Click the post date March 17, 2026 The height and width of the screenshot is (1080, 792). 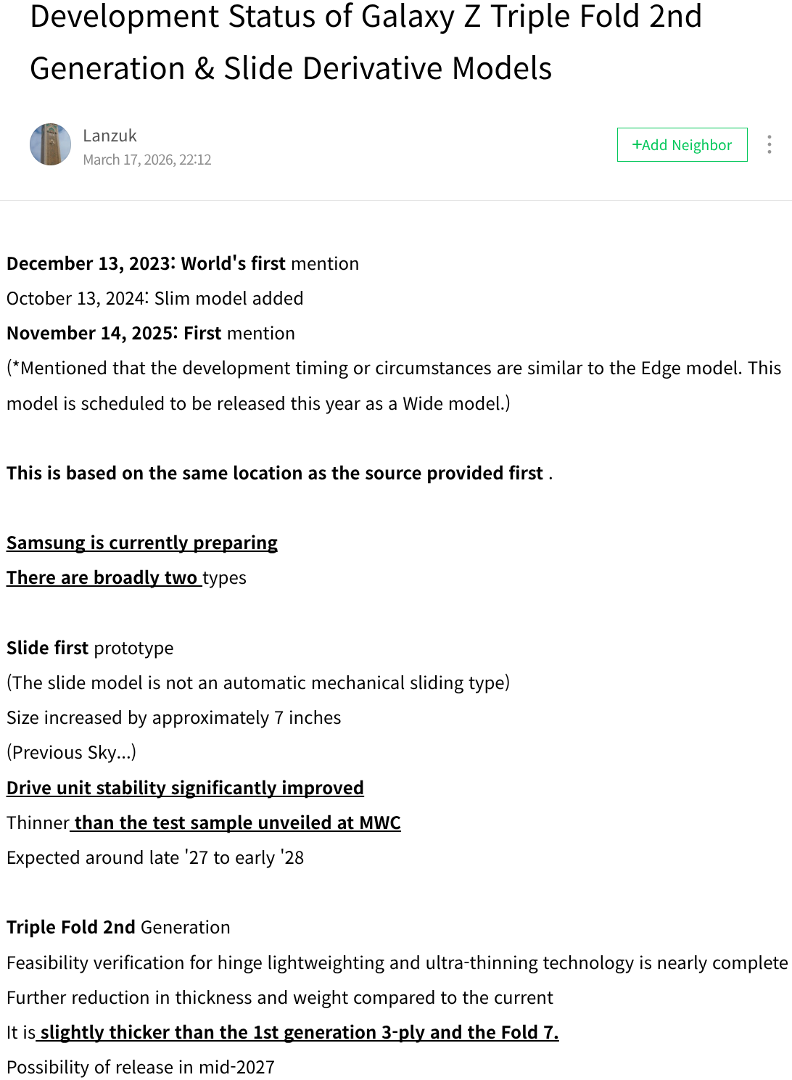(x=147, y=160)
